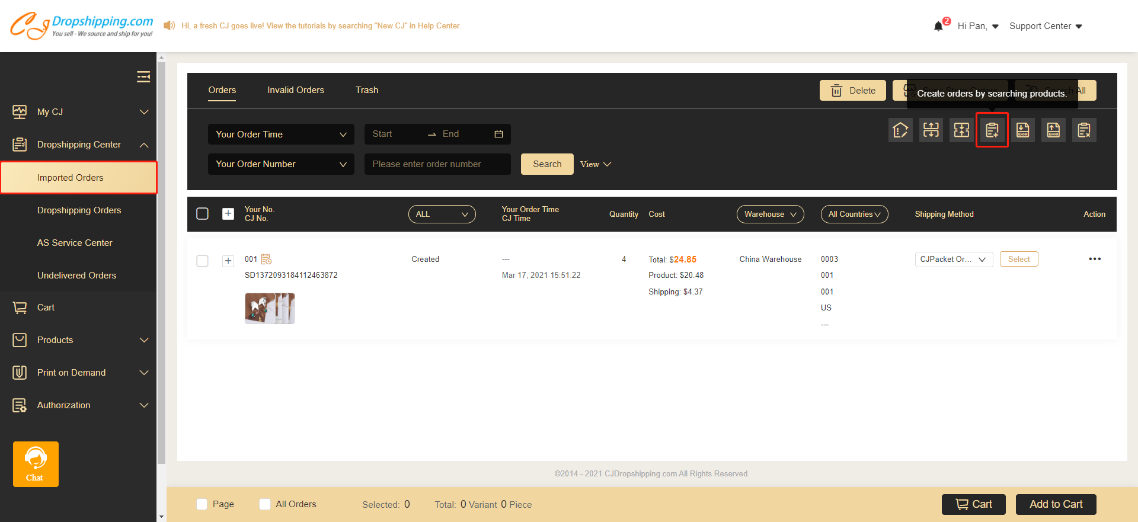The image size is (1138, 522).
Task: Open the CJPacket shipping method dropdown
Action: coord(953,260)
